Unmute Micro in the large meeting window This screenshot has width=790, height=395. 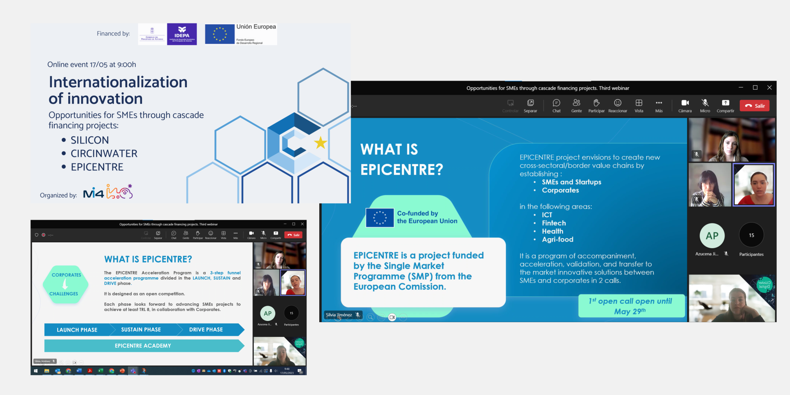(x=705, y=105)
